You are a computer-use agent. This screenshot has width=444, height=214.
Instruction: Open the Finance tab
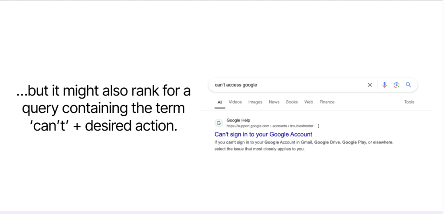(327, 102)
